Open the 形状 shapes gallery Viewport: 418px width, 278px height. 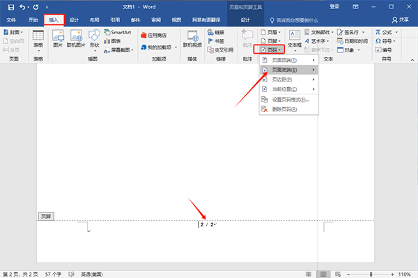(x=94, y=40)
